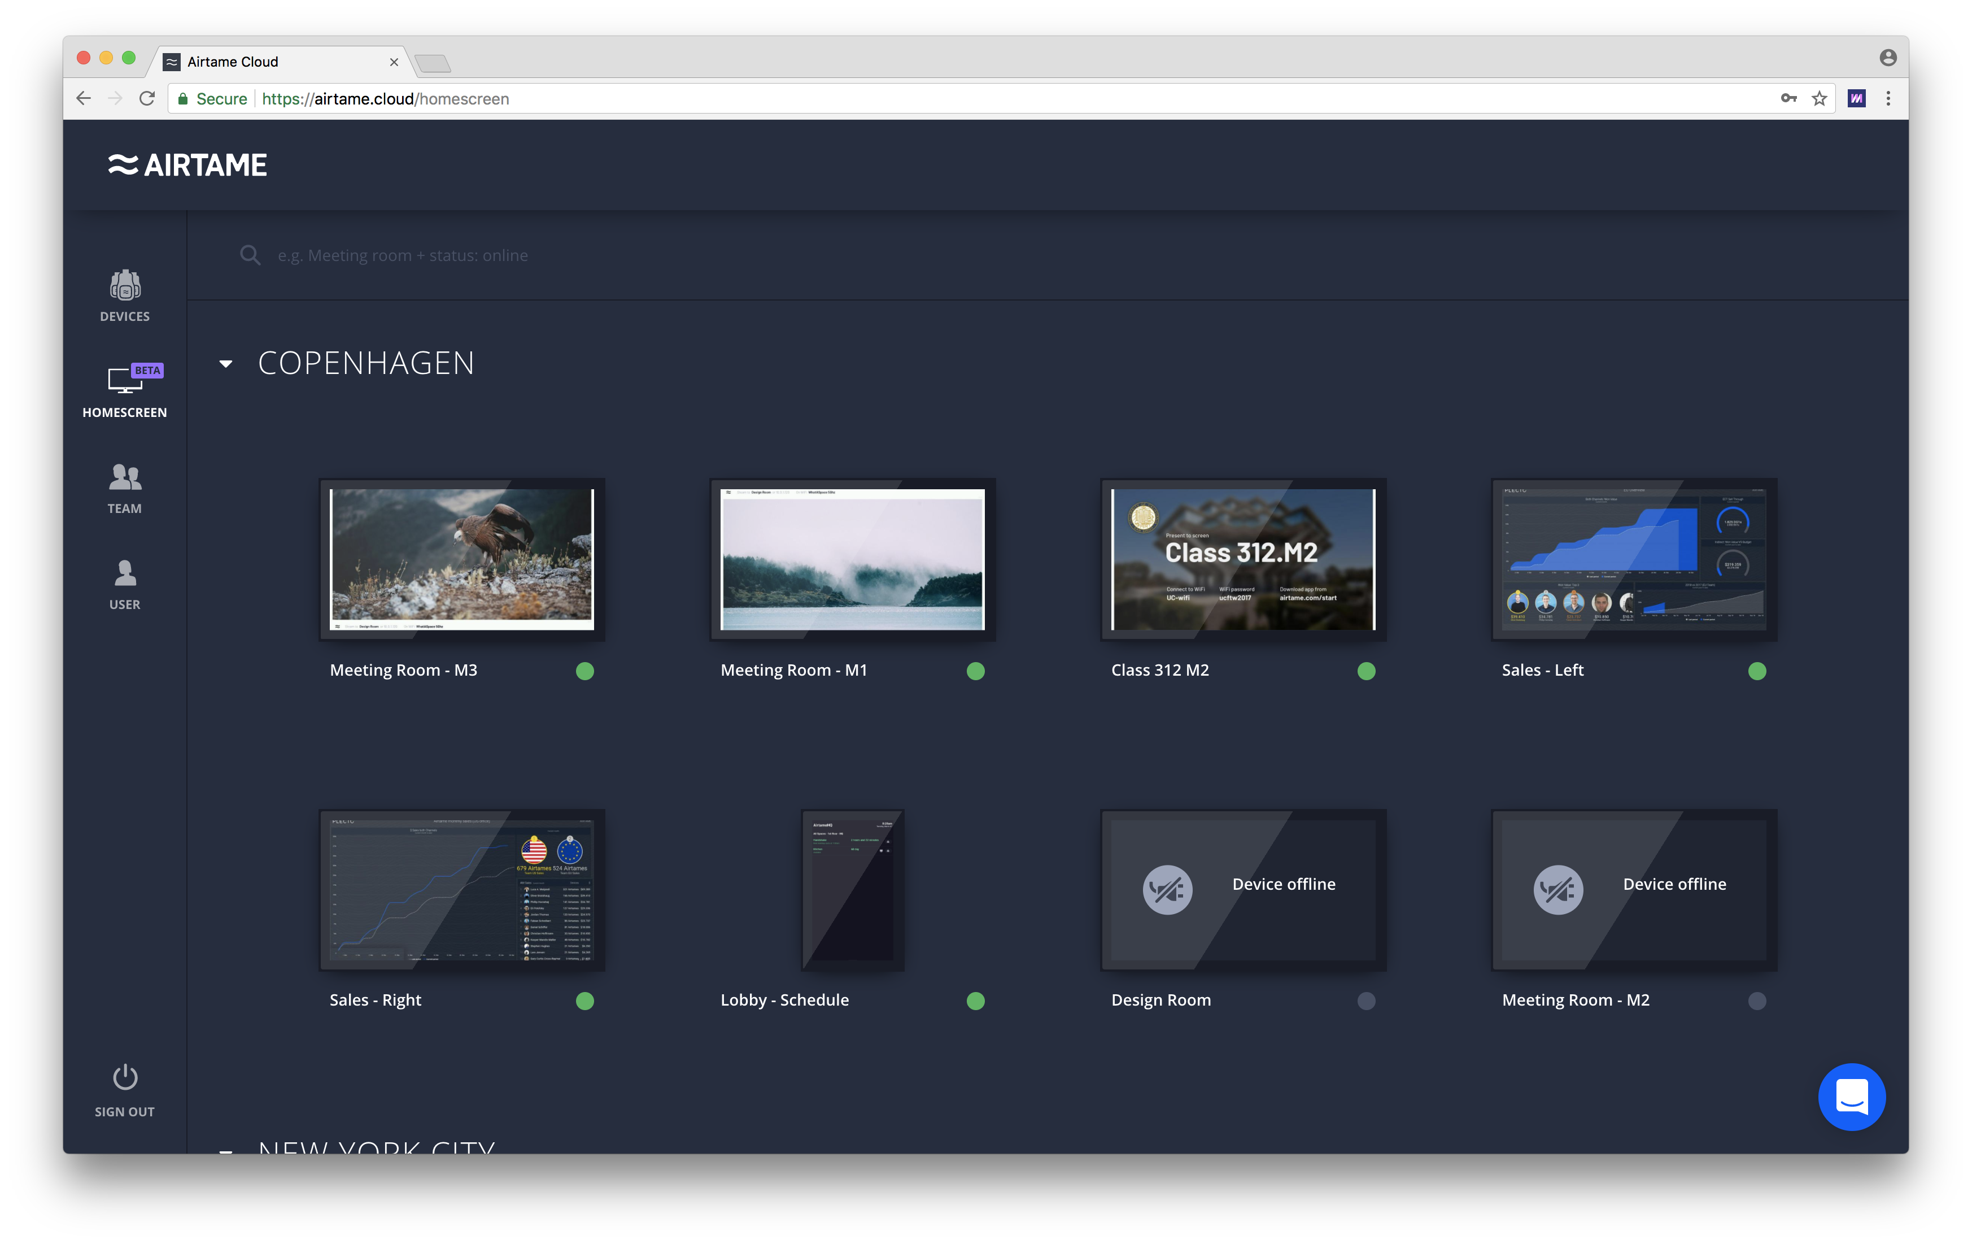Click the browser back arrow
The image size is (1972, 1244).
84,98
